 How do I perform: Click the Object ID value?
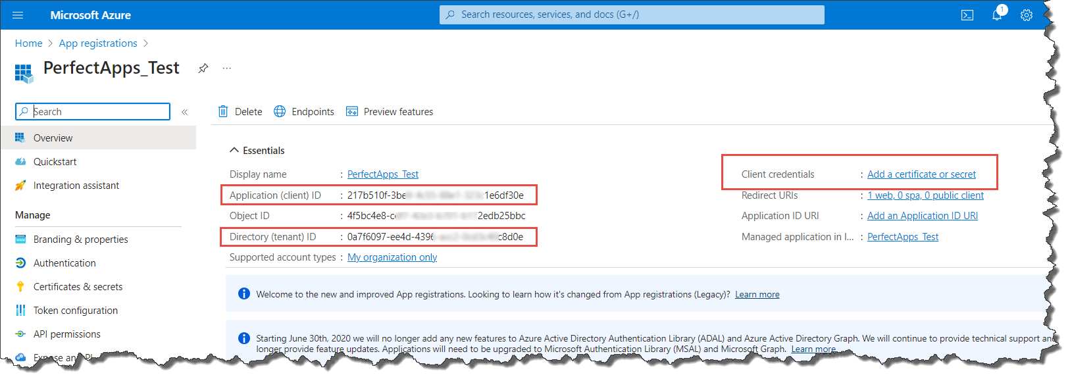coord(436,215)
